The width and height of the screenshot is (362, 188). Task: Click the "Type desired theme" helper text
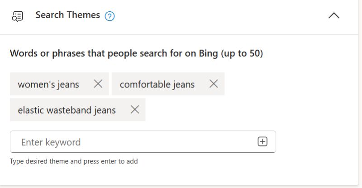click(x=38, y=161)
